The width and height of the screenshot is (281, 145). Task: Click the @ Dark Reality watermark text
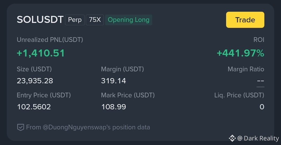click(258, 138)
